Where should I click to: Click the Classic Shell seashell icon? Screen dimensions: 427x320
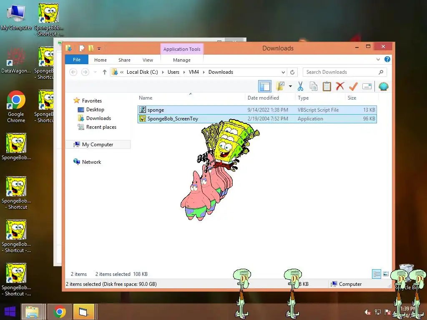pyautogui.click(x=384, y=87)
